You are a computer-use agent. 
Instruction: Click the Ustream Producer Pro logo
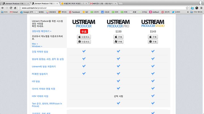click(x=118, y=23)
